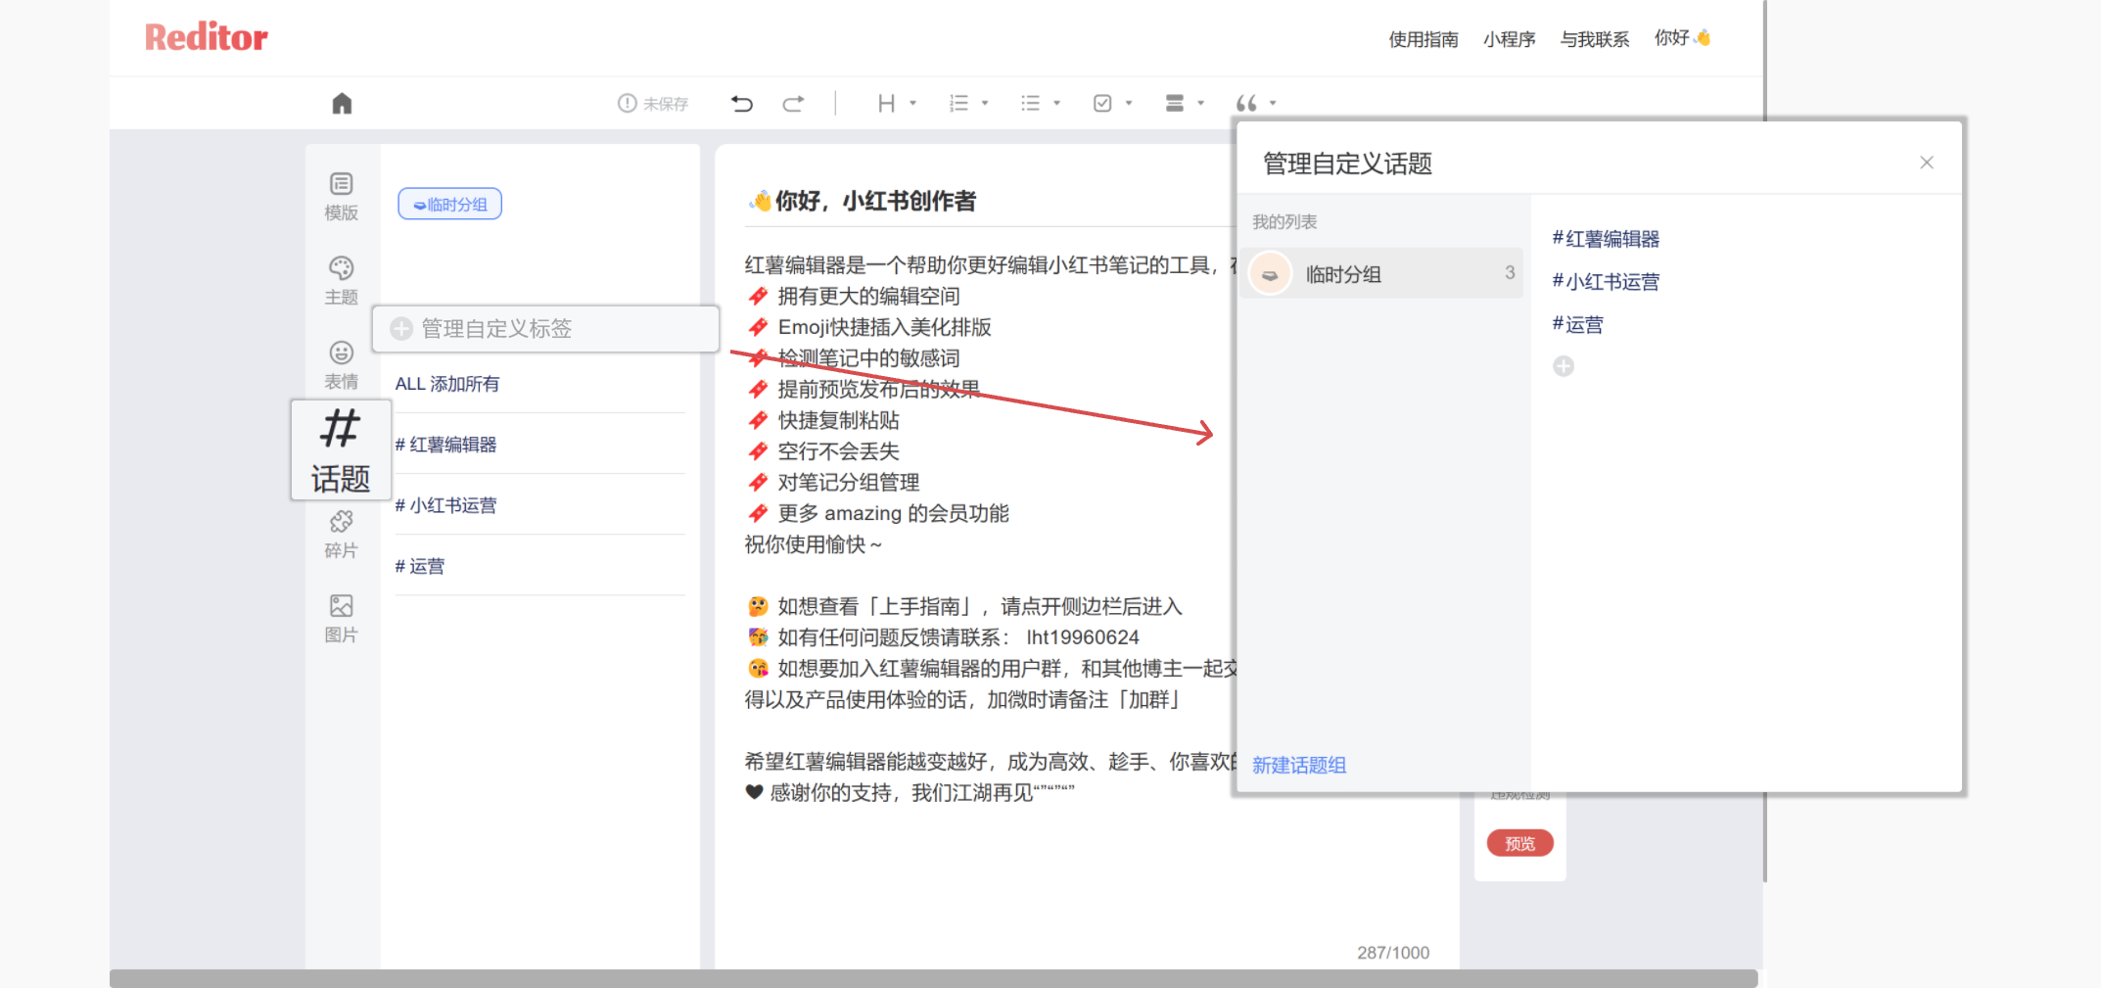Open the 主题 theme sidebar panel
The width and height of the screenshot is (2101, 988).
point(342,281)
